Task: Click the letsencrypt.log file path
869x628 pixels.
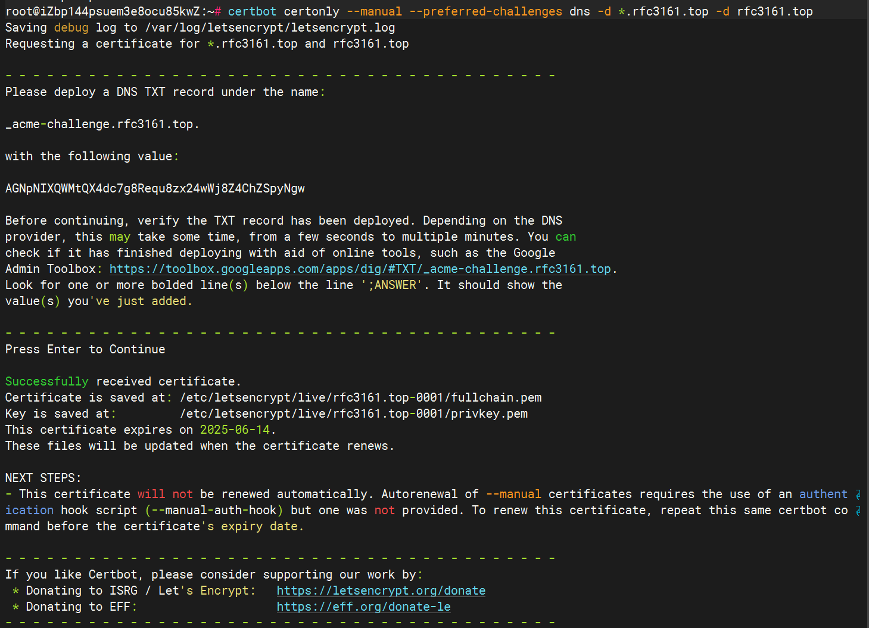Action: point(270,27)
